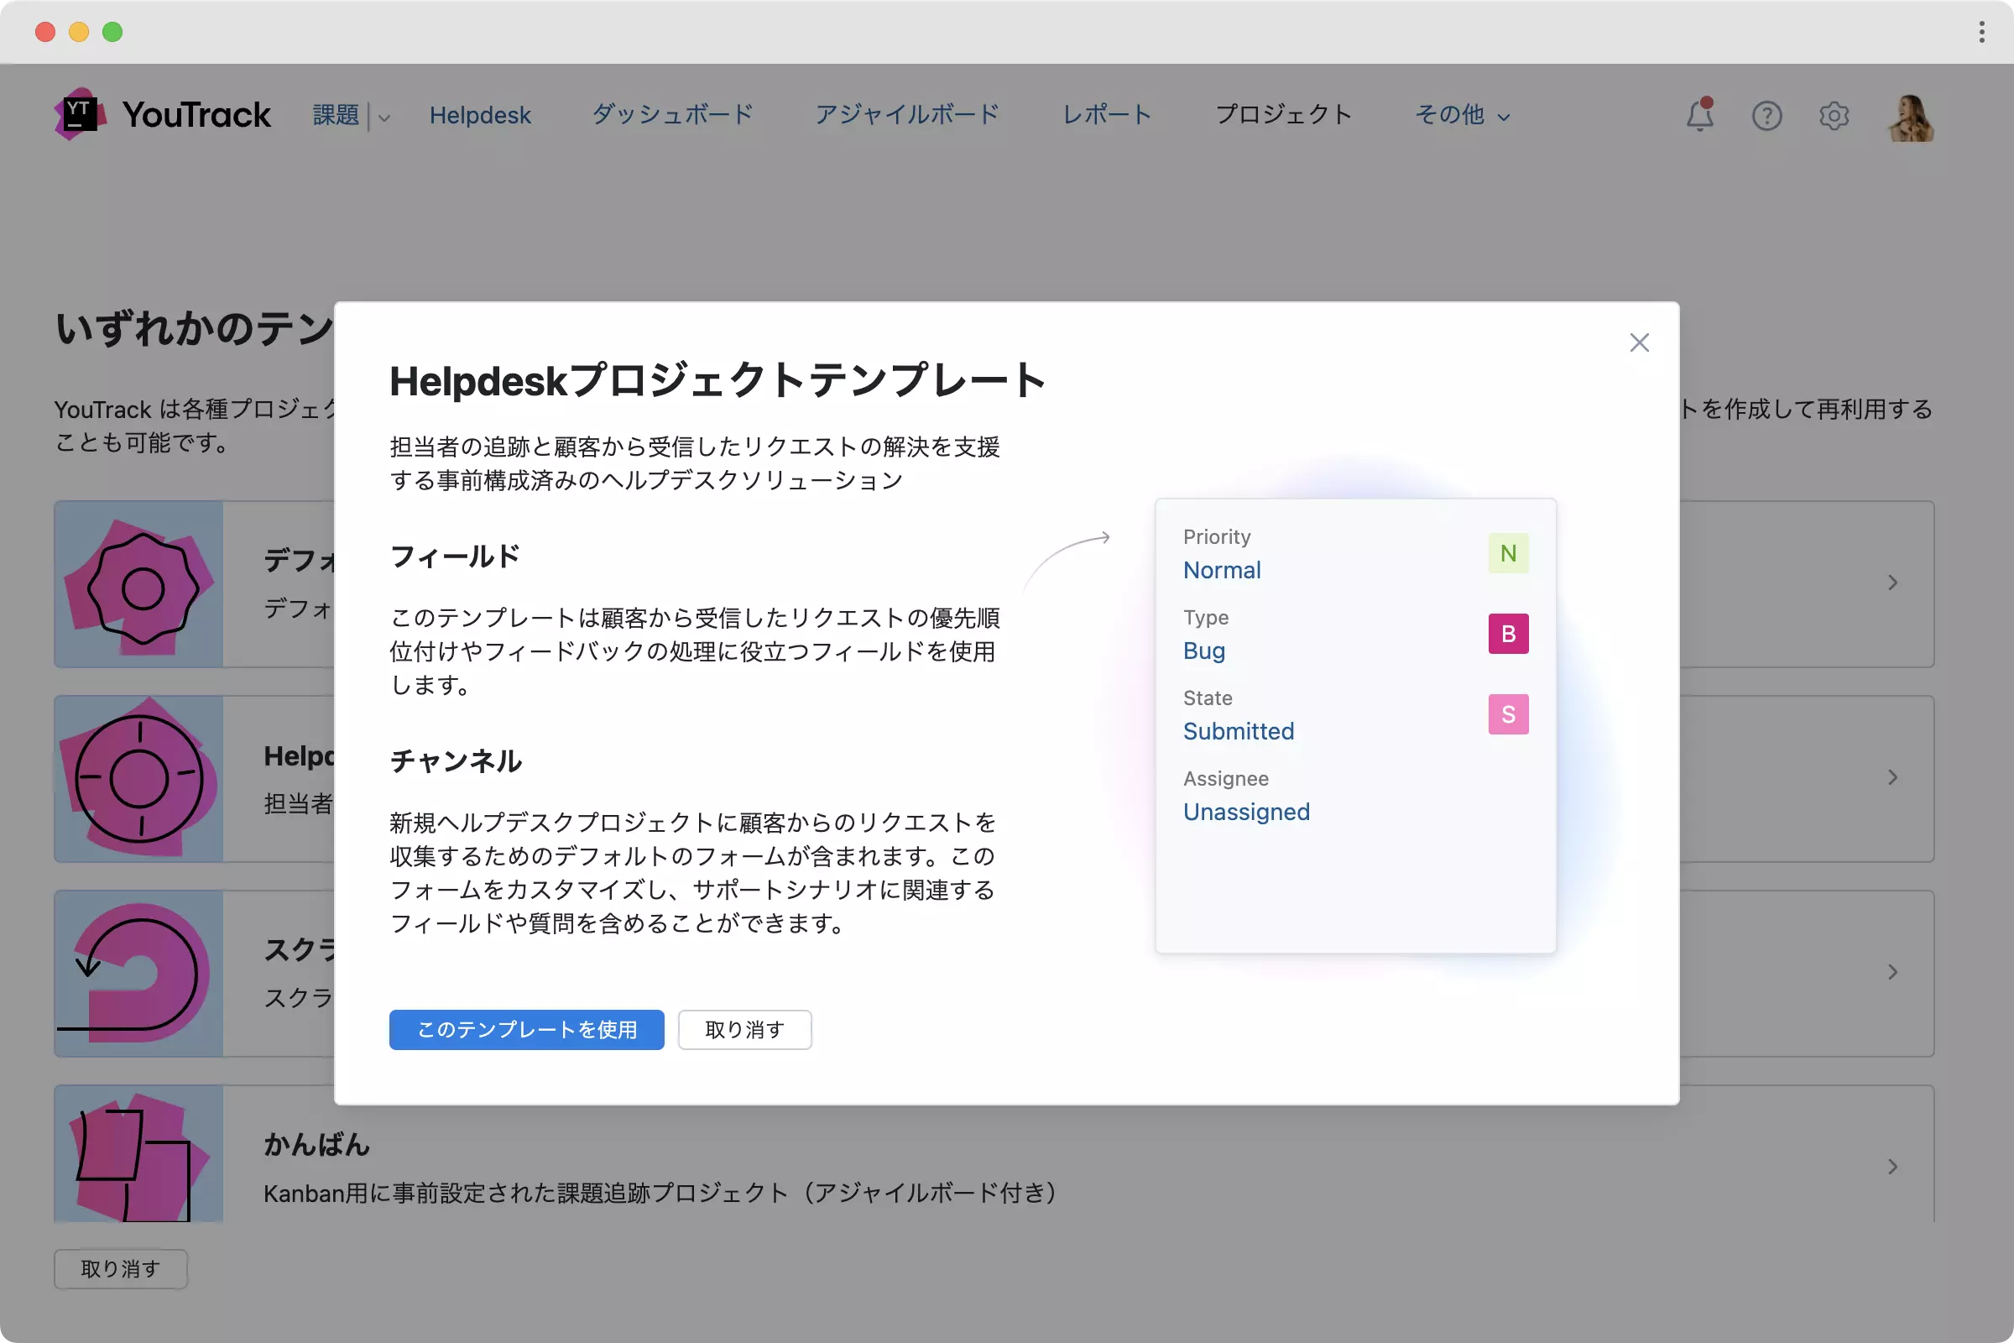Click the pink S state badge
The image size is (2014, 1343).
pyautogui.click(x=1508, y=714)
